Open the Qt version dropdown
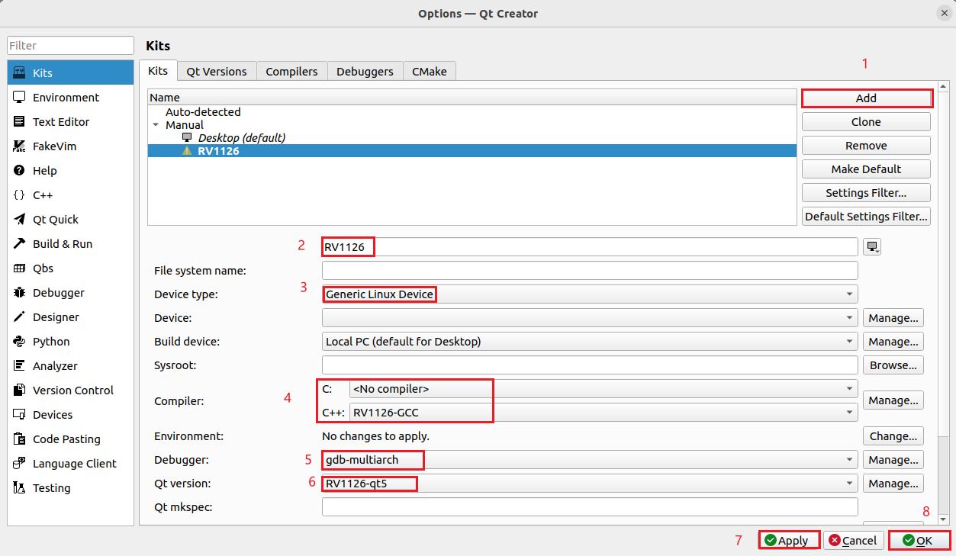 (590, 484)
